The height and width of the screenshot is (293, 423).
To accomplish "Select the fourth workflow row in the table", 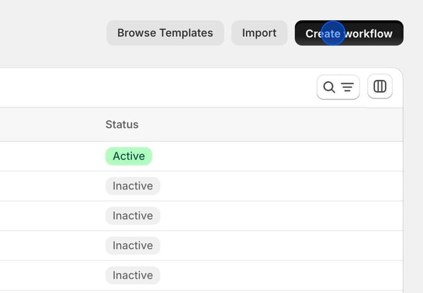I will (x=201, y=246).
